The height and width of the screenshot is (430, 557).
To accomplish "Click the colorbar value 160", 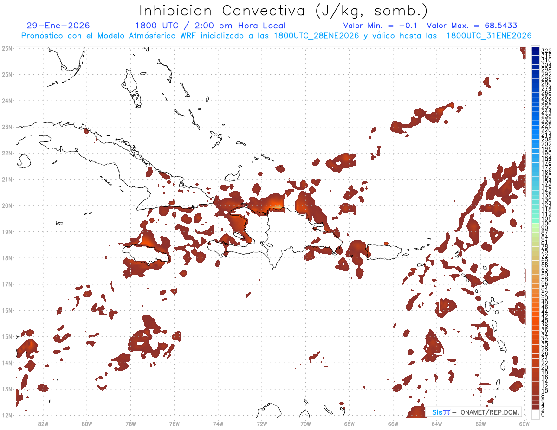I will click(546, 176).
